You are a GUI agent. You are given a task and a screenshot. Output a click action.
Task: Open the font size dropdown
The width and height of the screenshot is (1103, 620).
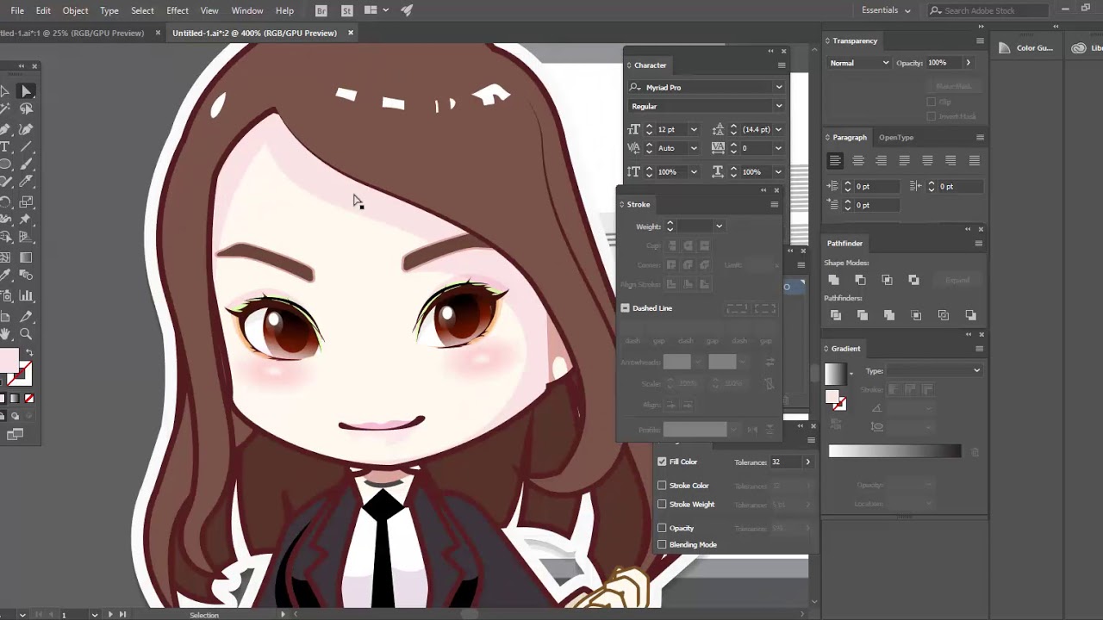pos(694,129)
